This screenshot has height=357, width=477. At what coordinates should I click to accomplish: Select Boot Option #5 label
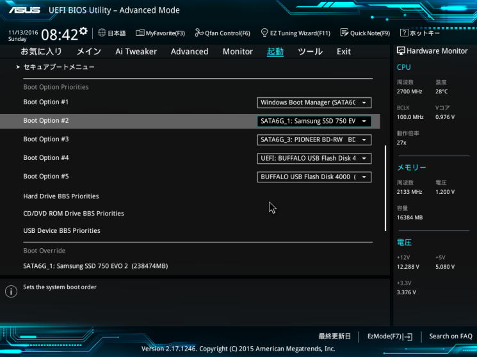[46, 176]
